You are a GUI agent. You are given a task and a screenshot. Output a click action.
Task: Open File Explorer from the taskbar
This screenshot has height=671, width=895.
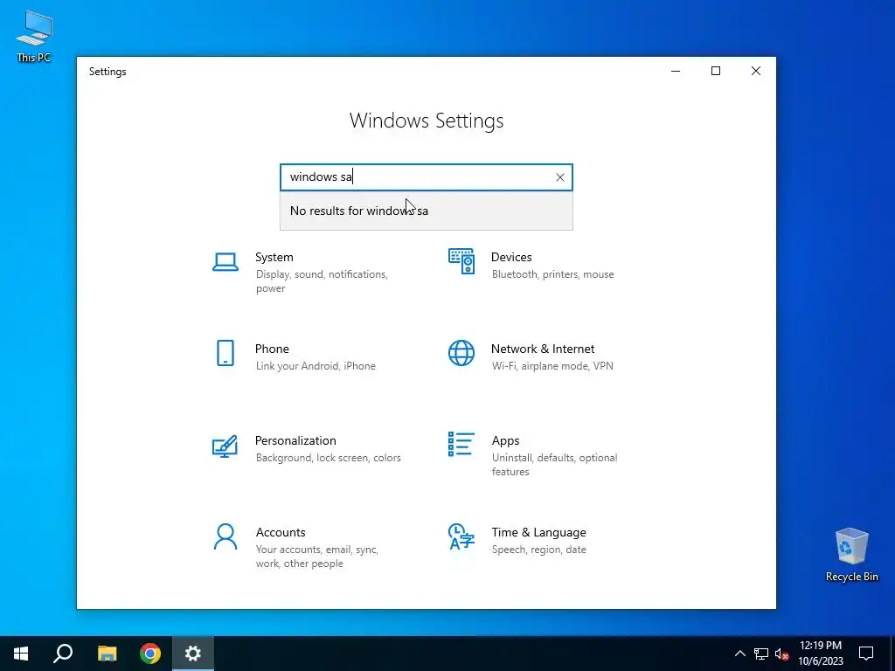(x=107, y=654)
